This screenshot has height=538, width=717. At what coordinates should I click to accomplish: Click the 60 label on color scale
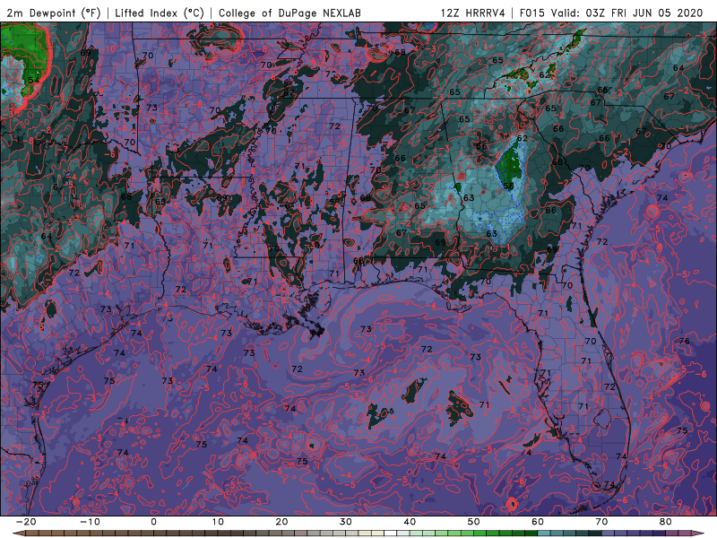tap(538, 522)
